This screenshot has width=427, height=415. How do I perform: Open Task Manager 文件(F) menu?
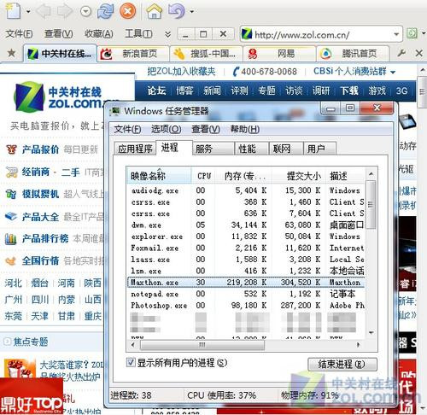[x=127, y=129]
